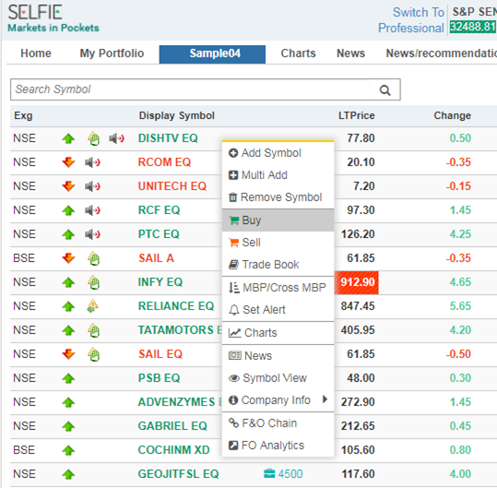Click the briefcase icon in GEOJITFSL EQ row
The width and height of the screenshot is (497, 488).
(269, 474)
